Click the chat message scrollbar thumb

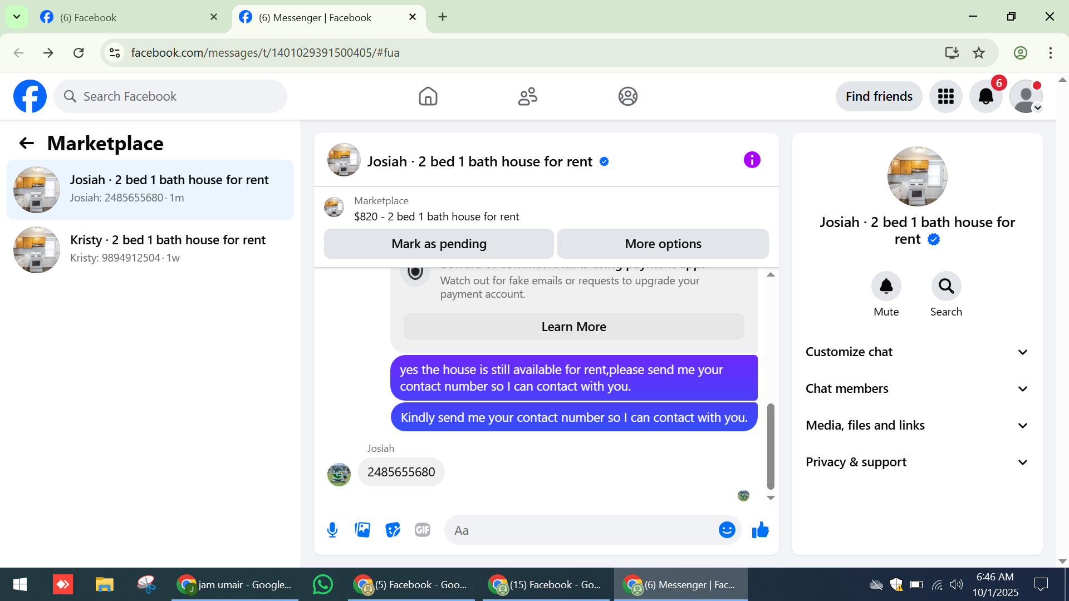point(771,446)
